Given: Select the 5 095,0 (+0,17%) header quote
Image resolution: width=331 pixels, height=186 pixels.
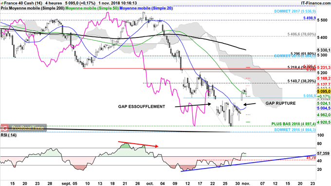Looking at the screenshot, I should [x=80, y=3].
